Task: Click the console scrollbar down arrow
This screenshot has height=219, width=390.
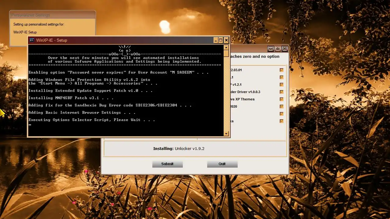Action: click(226, 134)
